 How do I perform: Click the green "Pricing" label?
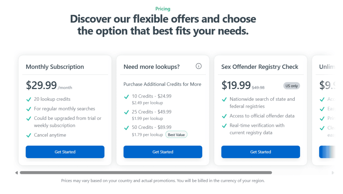coord(163,8)
